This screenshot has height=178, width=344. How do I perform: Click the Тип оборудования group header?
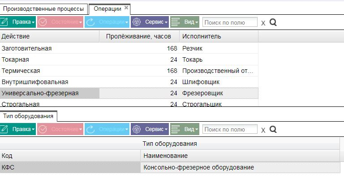pos(170,144)
